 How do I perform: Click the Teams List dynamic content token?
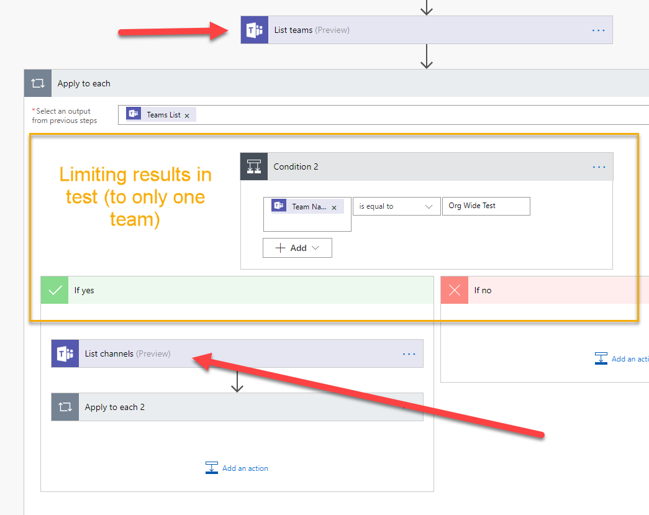pyautogui.click(x=163, y=115)
